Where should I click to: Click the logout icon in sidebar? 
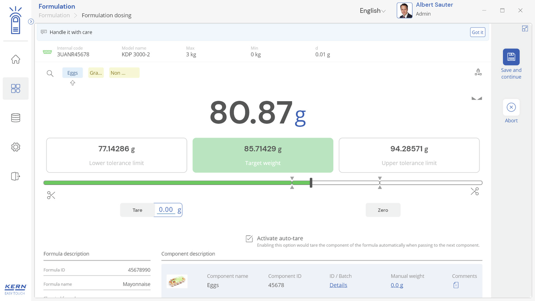point(15,176)
